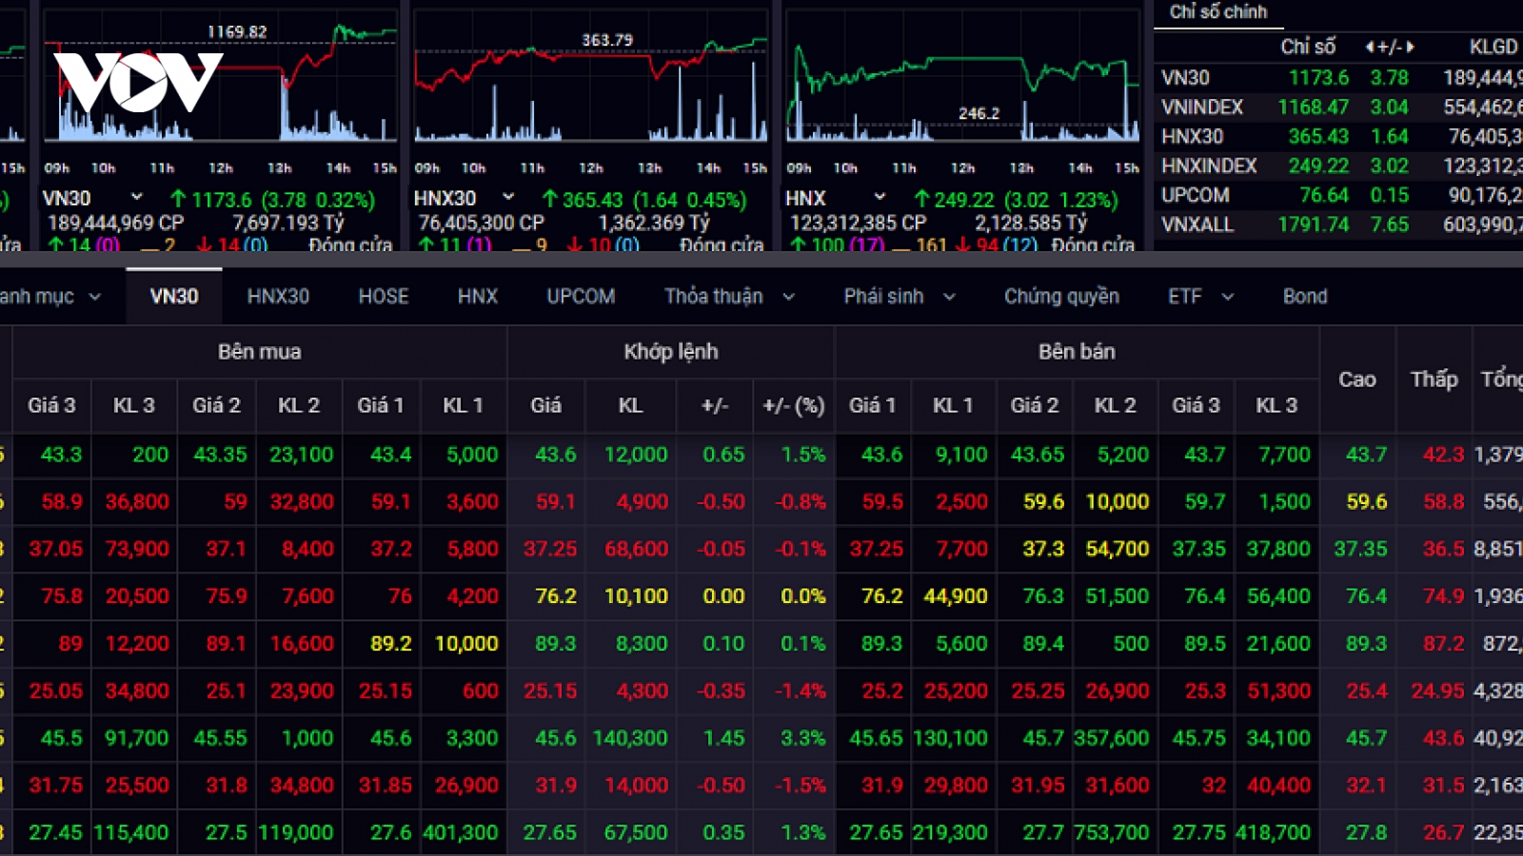Click the -1.5% change cell

click(x=800, y=786)
